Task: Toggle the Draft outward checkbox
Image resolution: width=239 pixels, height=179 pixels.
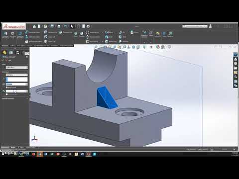Action: coord(6,94)
